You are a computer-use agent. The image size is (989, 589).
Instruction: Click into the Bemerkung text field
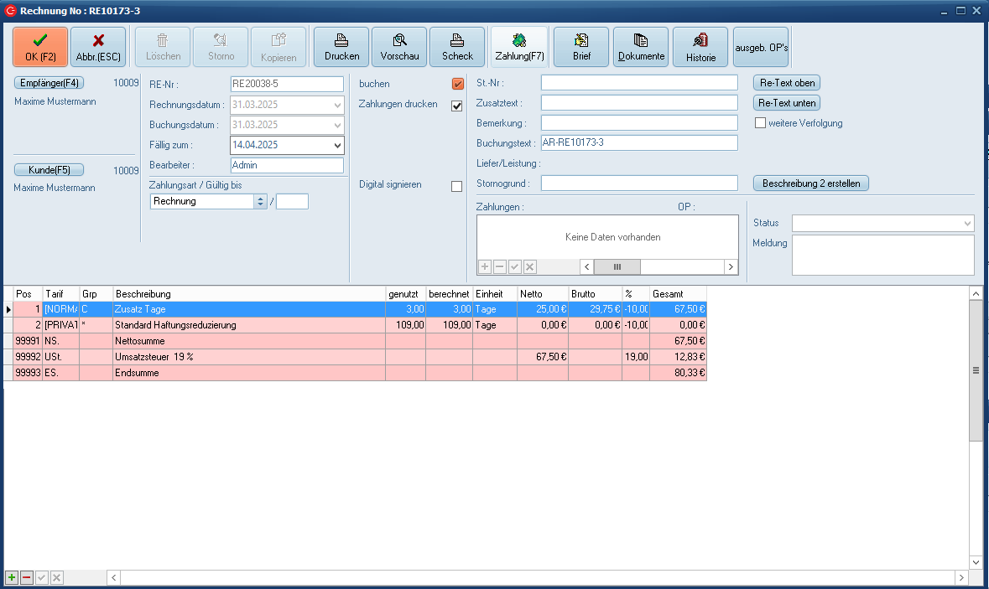pyautogui.click(x=638, y=123)
